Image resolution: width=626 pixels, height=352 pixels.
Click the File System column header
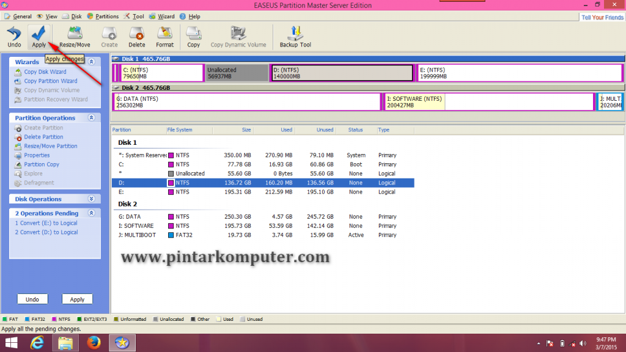[x=190, y=130]
